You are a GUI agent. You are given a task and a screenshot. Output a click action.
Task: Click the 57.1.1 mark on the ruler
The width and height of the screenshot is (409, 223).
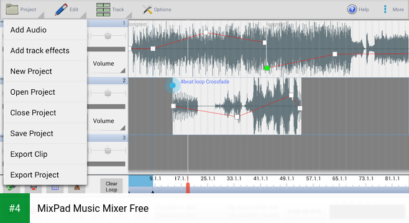pos(313,178)
